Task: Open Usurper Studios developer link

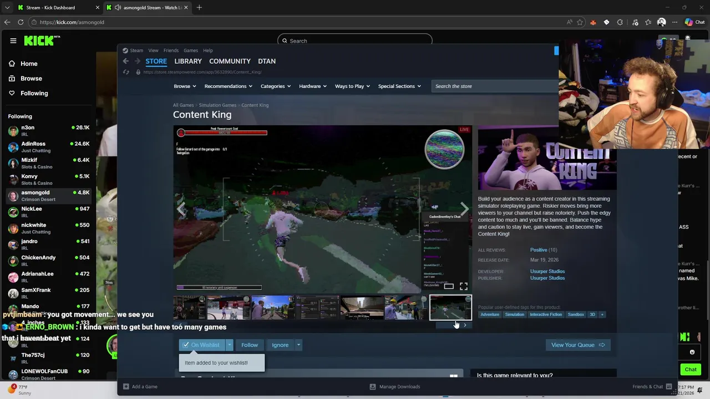Action: [x=547, y=272]
